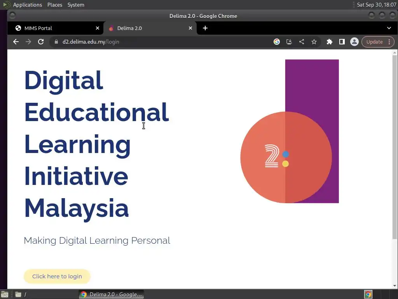
Task: Open the Chrome profile avatar
Action: 354,42
